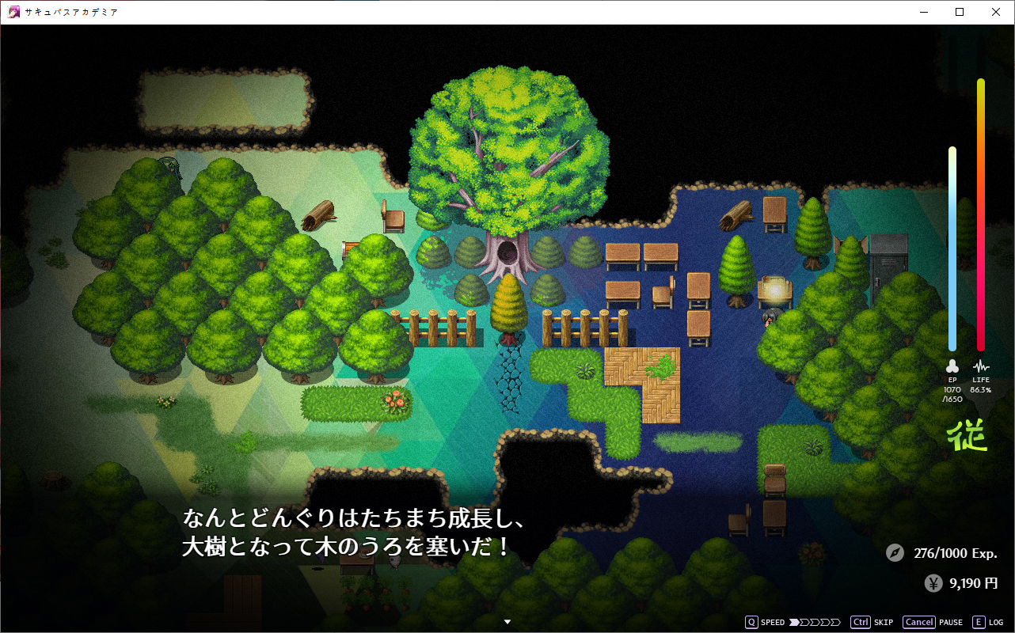The width and height of the screenshot is (1015, 633).
Task: Click the hollow in the giant tree trunk
Action: [x=507, y=254]
